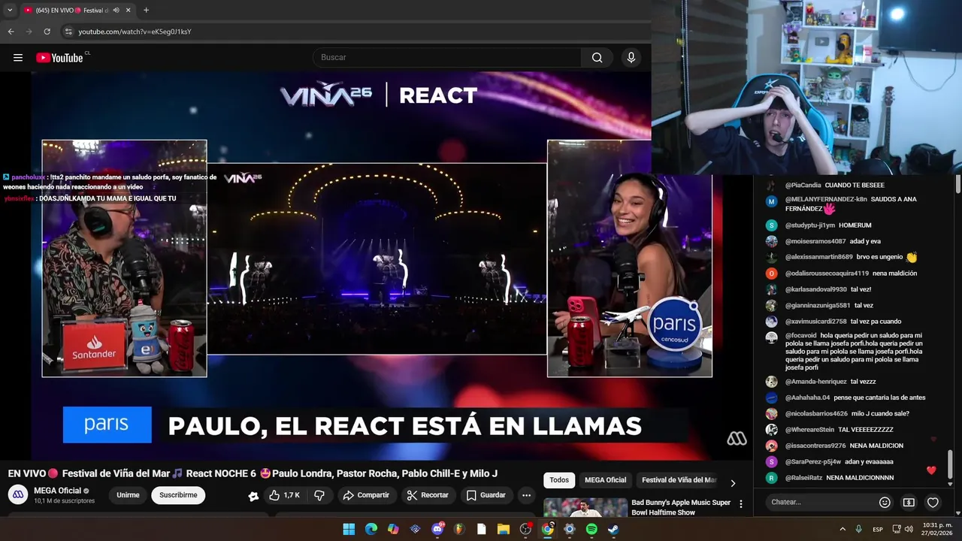Switch to Chrome in the taskbar

pos(547,529)
